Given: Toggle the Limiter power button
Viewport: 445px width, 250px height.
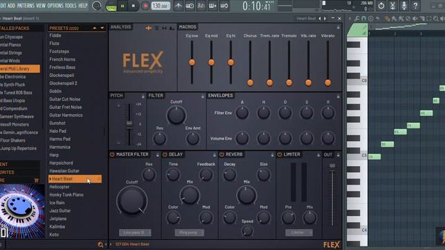Looking at the screenshot, I should pyautogui.click(x=280, y=154).
